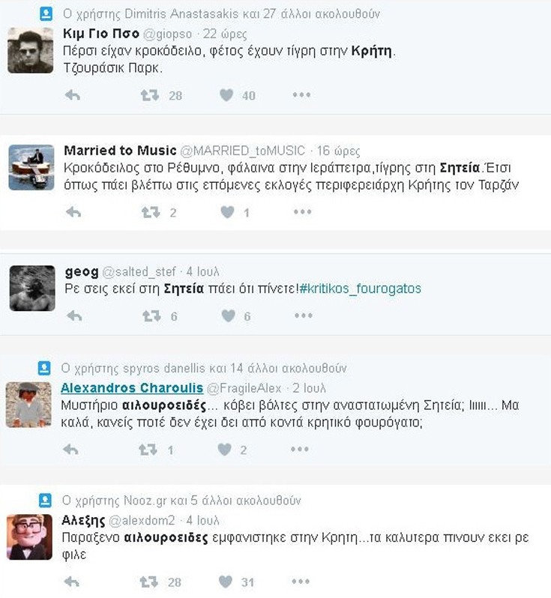The height and width of the screenshot is (598, 551).
Task: Open Alexandros Charoulis profile name link
Action: (130, 387)
